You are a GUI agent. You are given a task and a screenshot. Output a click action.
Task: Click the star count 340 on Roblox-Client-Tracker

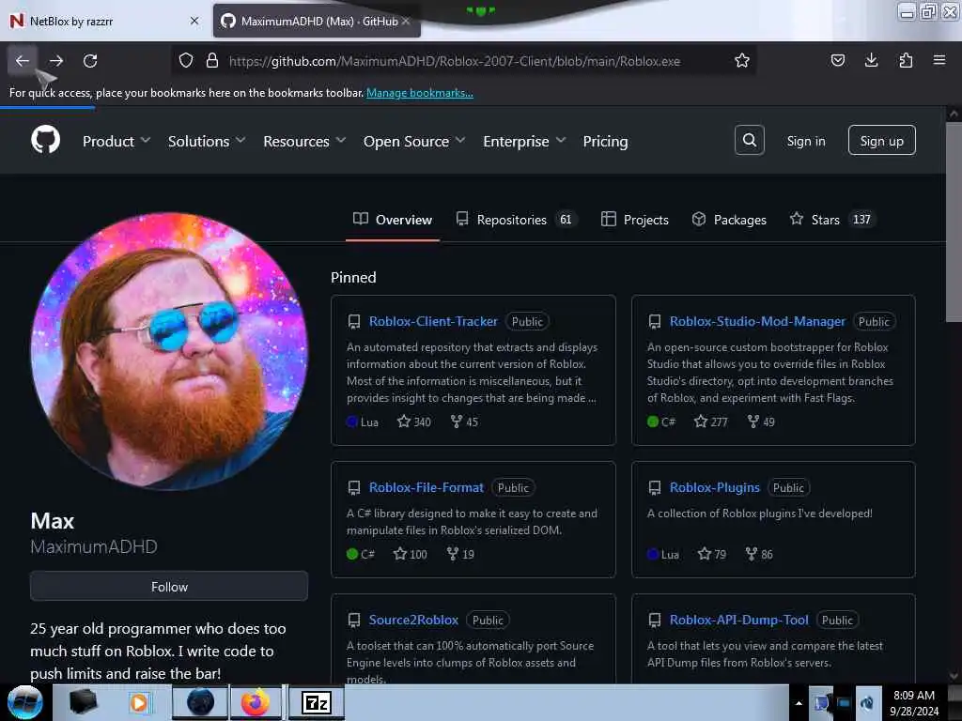[x=414, y=422]
